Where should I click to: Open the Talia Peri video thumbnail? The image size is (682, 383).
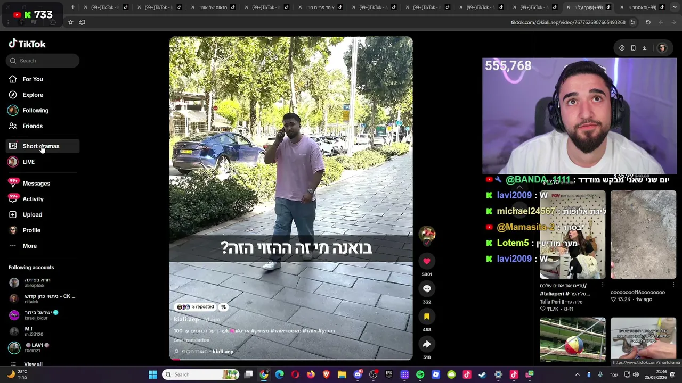point(572,235)
